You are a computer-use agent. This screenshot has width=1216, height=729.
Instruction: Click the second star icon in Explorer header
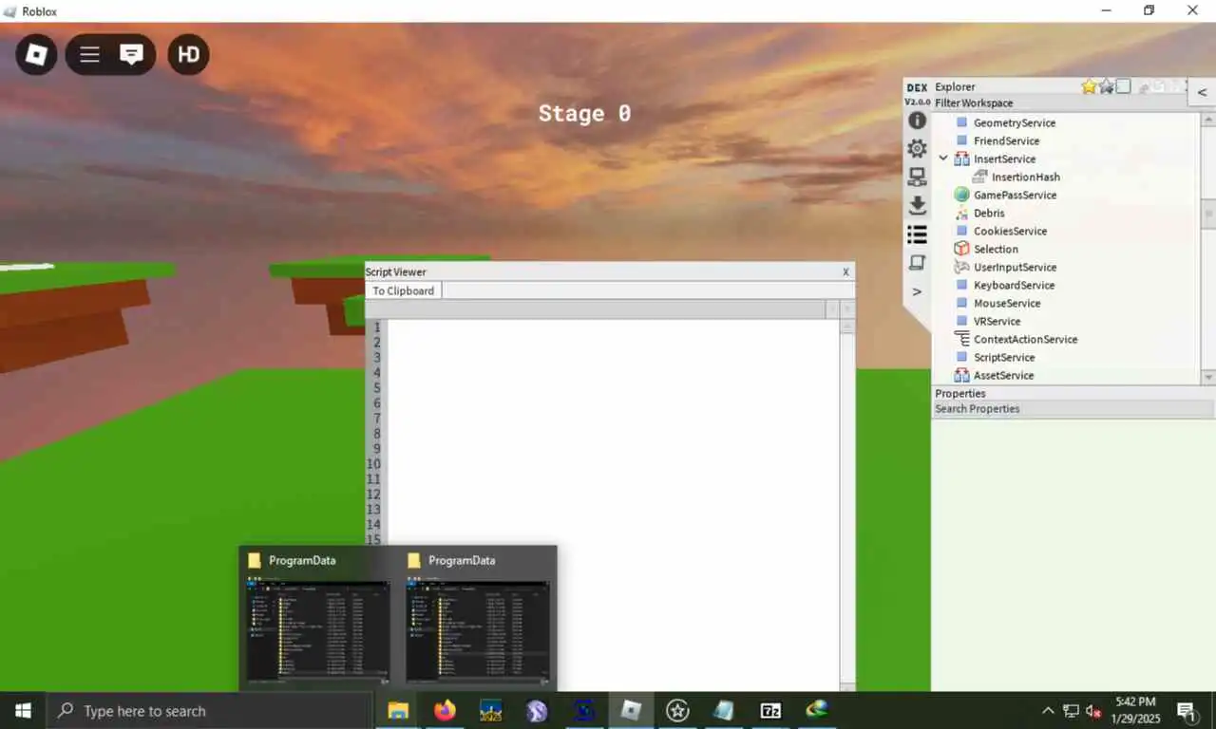(1107, 86)
